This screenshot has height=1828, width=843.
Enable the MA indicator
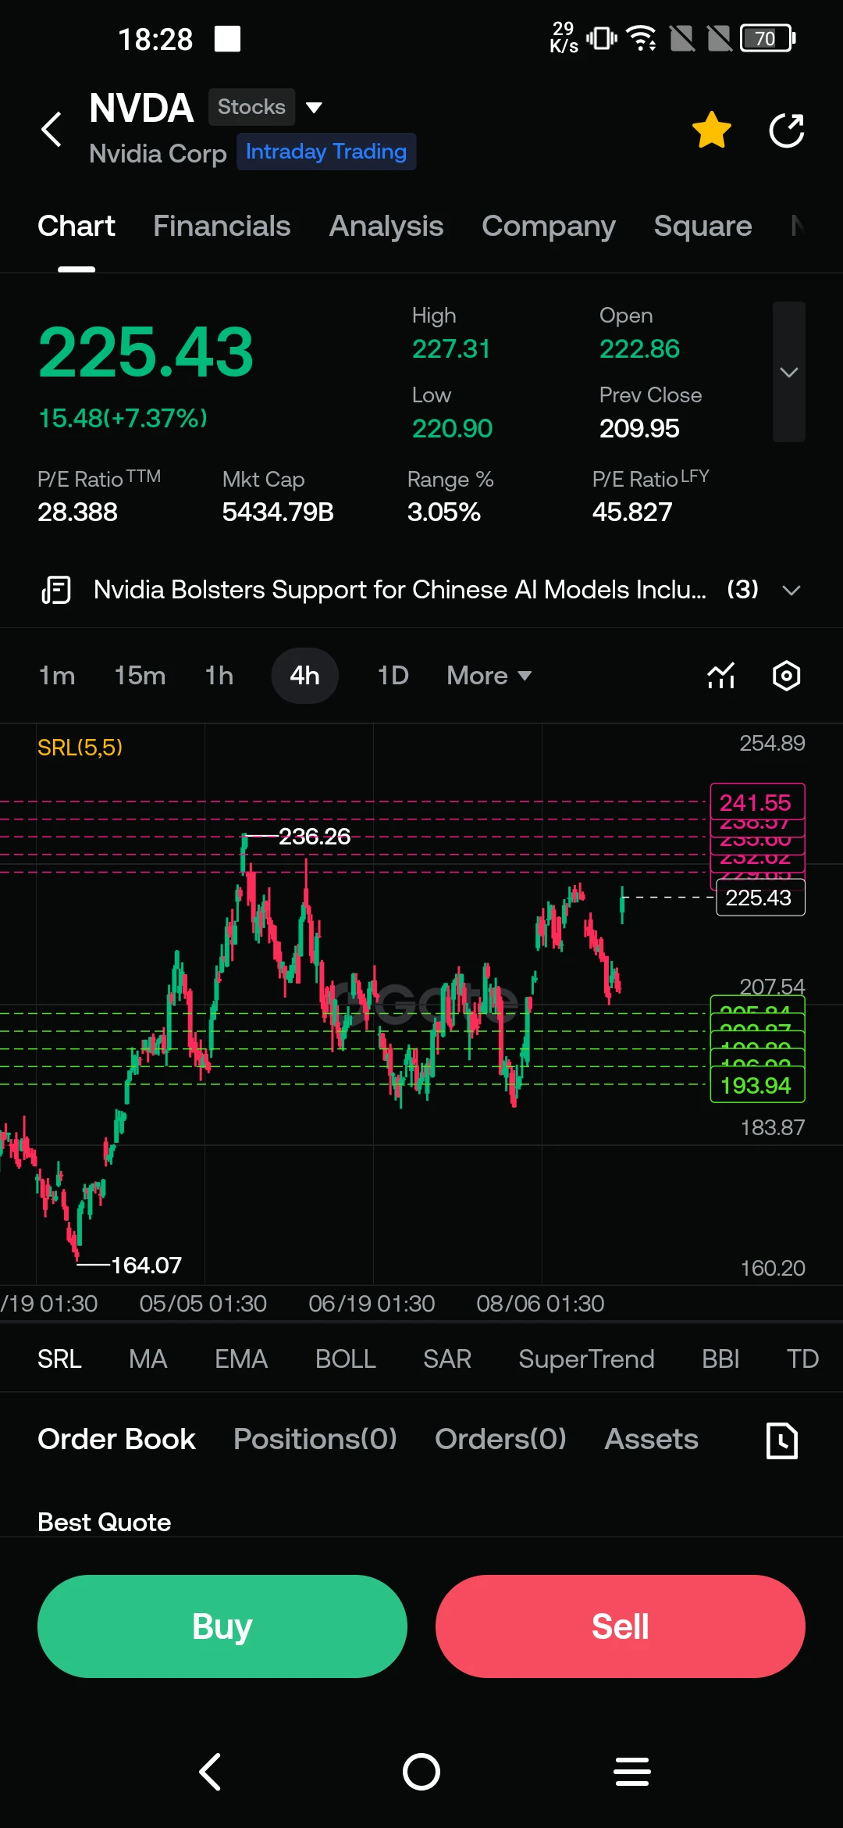(x=148, y=1359)
